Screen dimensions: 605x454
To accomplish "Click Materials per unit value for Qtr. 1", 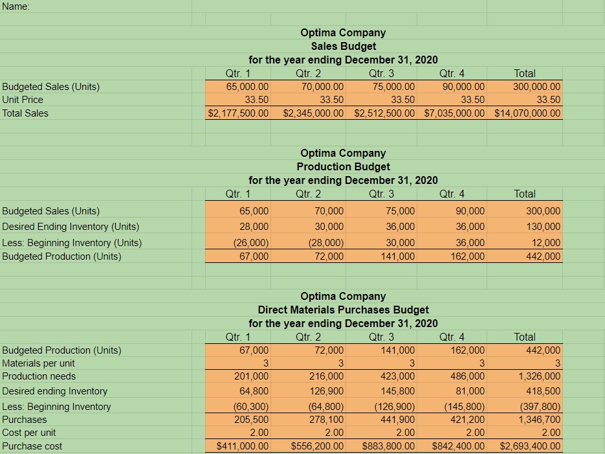I will [237, 364].
